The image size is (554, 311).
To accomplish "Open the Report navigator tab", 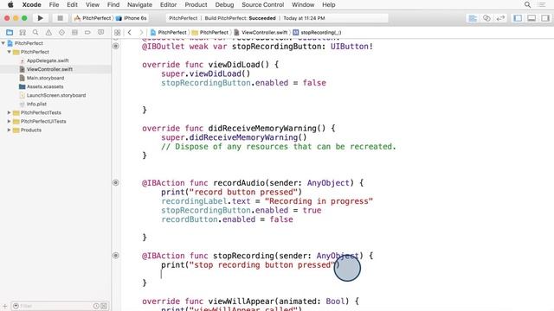I will [100, 33].
